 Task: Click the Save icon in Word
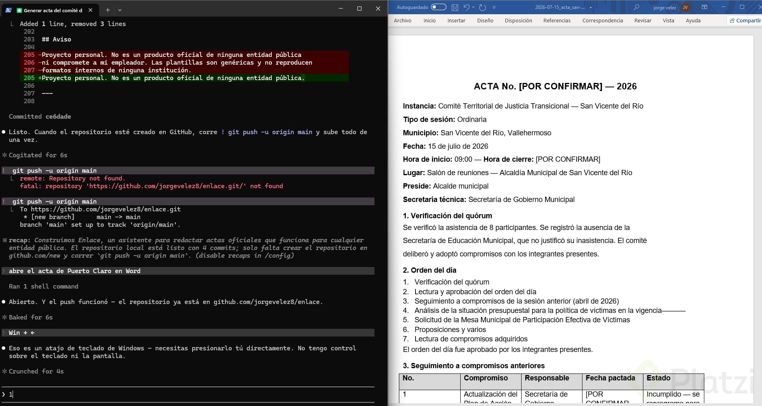[455, 7]
